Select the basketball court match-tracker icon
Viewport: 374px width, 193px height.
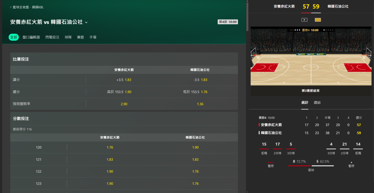318,20
